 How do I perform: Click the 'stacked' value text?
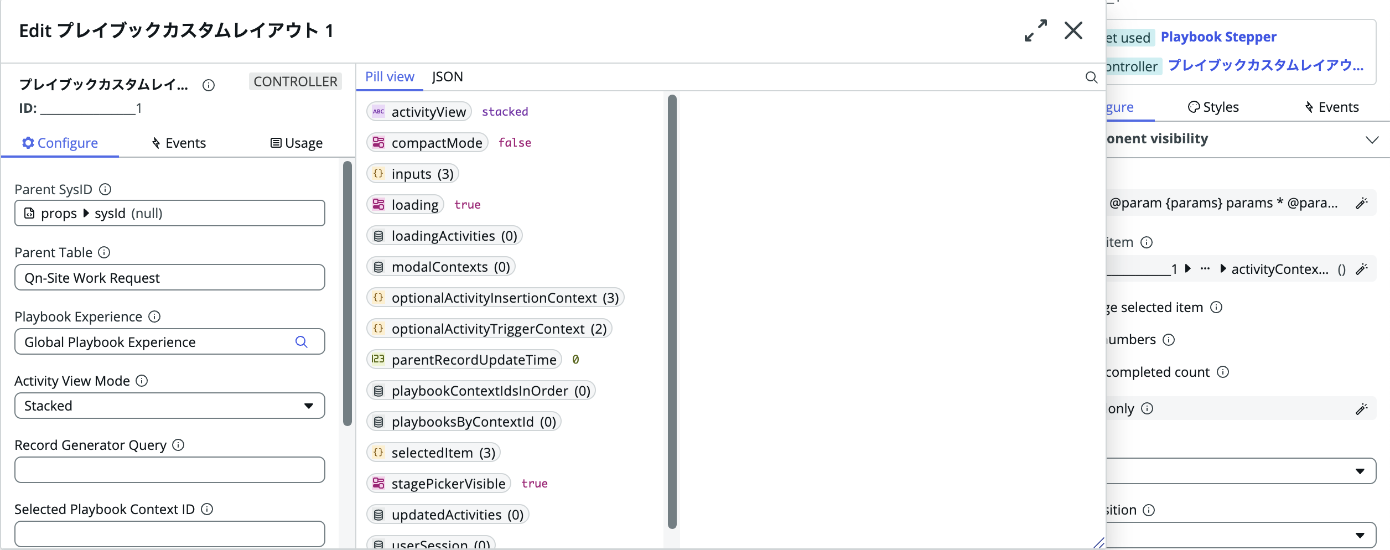coord(505,112)
